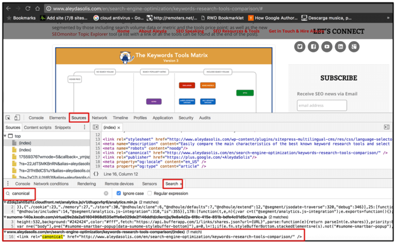Click the Keywords Tools Matrix image
This screenshot has width=396, height=244.
[164, 80]
